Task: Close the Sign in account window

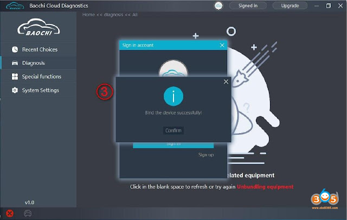Action: click(222, 45)
